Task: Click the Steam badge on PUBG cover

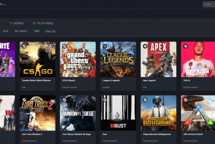Action: point(145,100)
